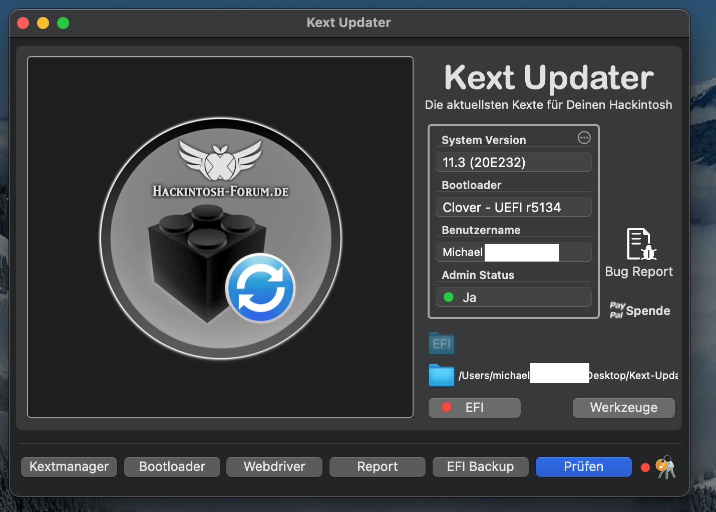Viewport: 716px width, 512px height.
Task: Click the EFI button with red dot
Action: click(x=475, y=407)
